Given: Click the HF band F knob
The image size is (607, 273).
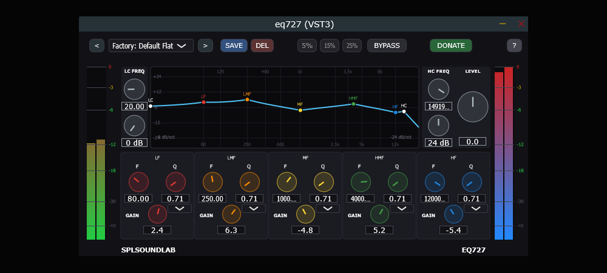Looking at the screenshot, I should (x=435, y=182).
